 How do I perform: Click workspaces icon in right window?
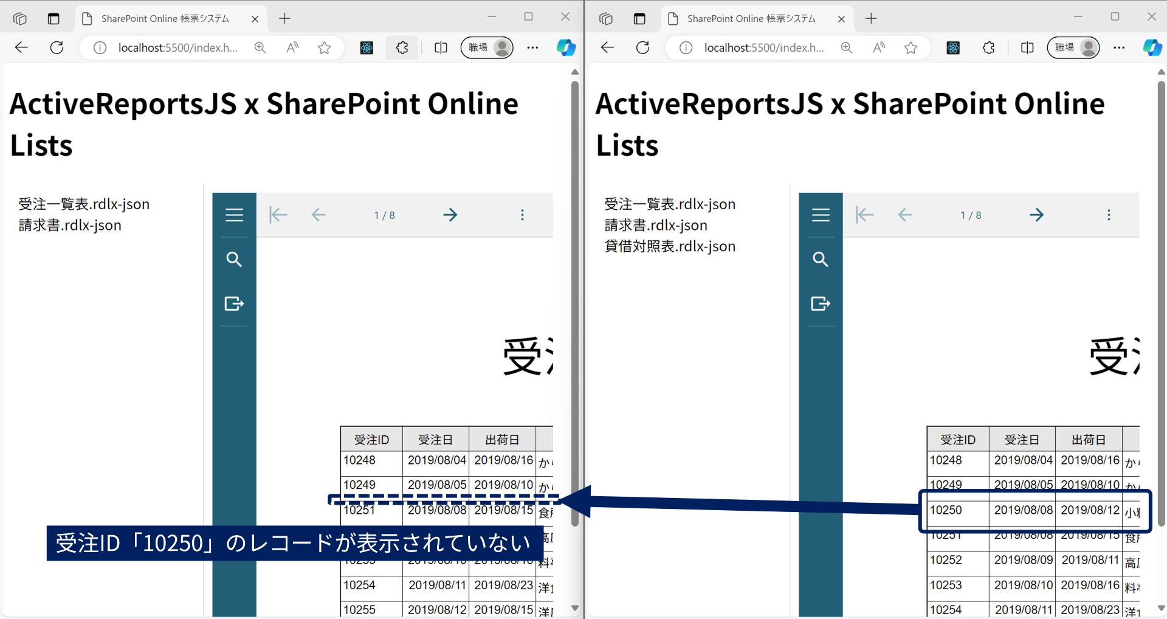click(605, 19)
